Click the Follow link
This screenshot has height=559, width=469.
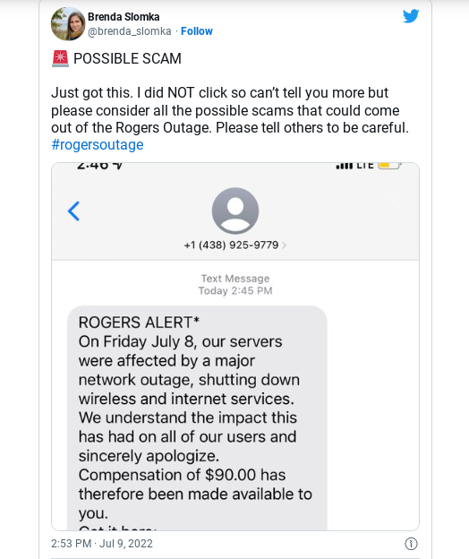click(197, 31)
